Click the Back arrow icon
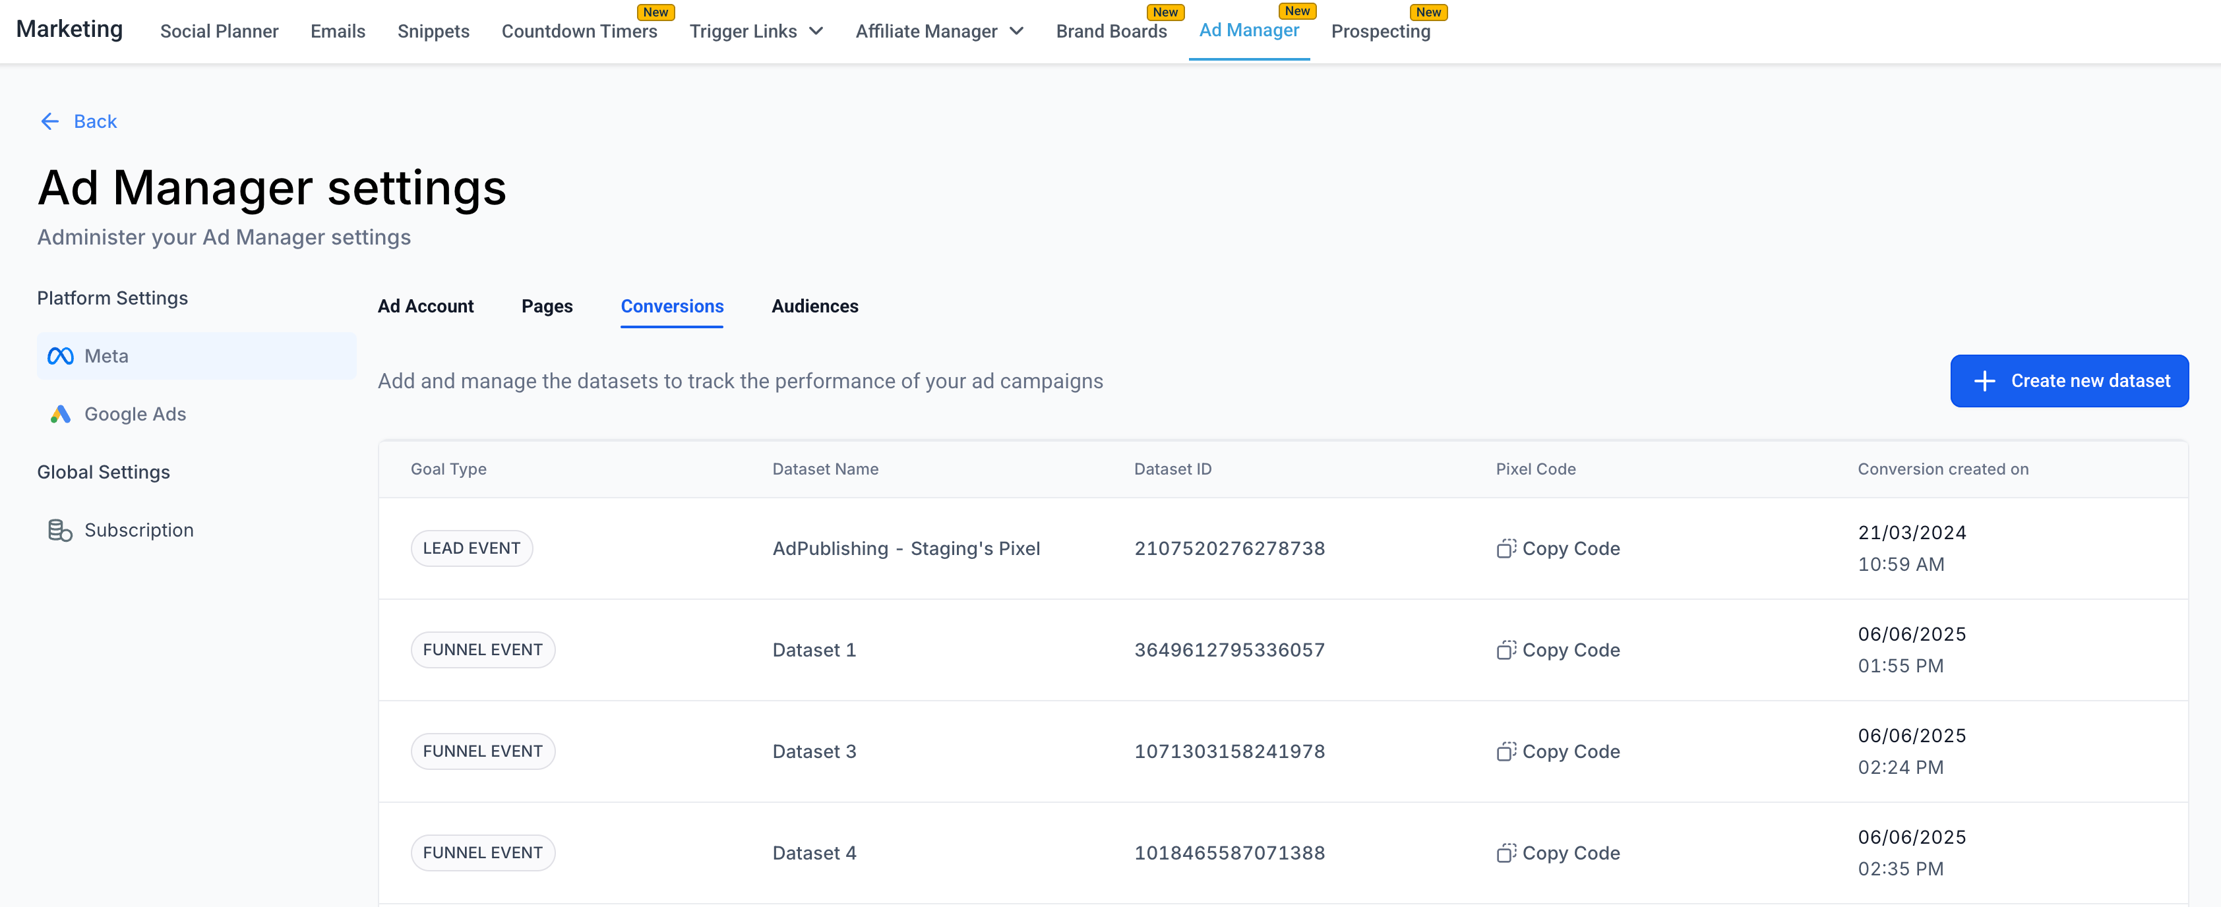This screenshot has height=907, width=2221. (x=50, y=121)
